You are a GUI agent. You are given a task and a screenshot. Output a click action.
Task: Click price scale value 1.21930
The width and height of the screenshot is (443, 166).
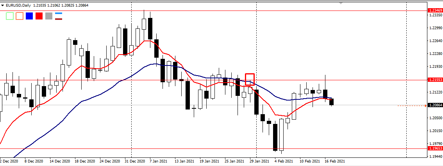click(x=435, y=67)
